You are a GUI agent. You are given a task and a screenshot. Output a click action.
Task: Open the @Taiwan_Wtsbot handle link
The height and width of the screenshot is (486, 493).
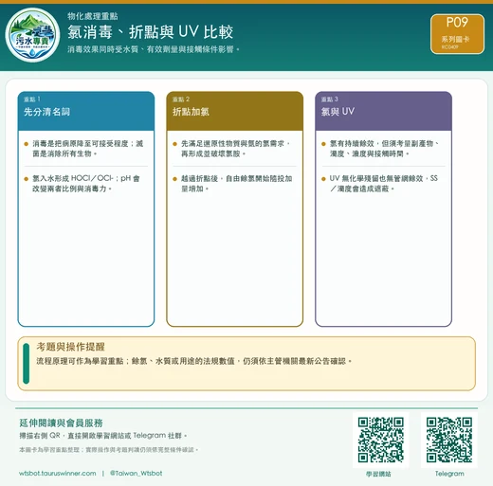tap(137, 474)
